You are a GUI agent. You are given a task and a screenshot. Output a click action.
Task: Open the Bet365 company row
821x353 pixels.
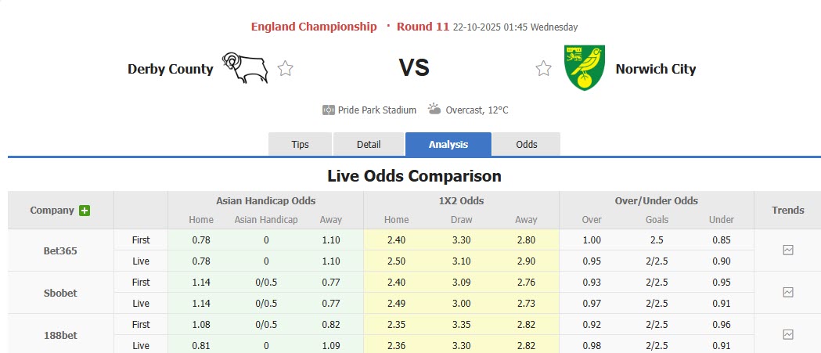pyautogui.click(x=60, y=251)
